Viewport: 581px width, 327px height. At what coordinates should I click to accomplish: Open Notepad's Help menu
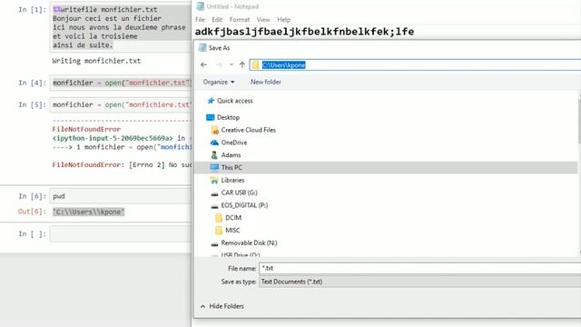[283, 20]
